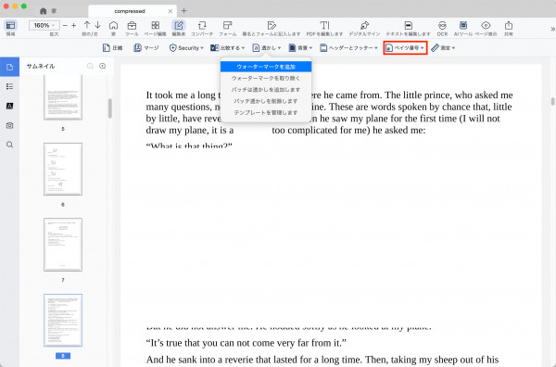The height and width of the screenshot is (367, 556).
Task: Switch to the home (家) tab
Action: pyautogui.click(x=48, y=11)
